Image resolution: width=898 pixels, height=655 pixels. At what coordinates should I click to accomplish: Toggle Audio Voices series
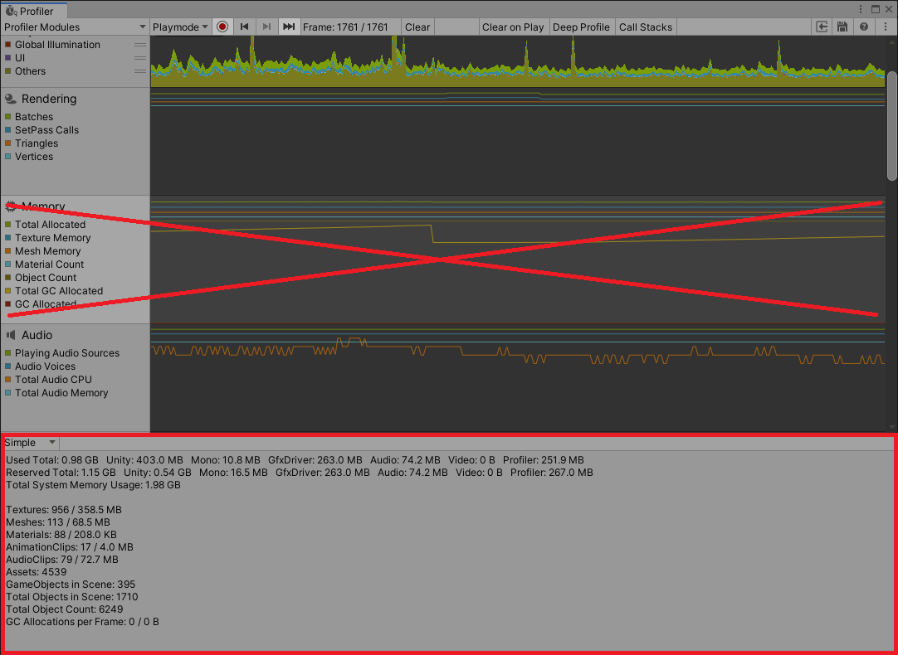pos(8,366)
